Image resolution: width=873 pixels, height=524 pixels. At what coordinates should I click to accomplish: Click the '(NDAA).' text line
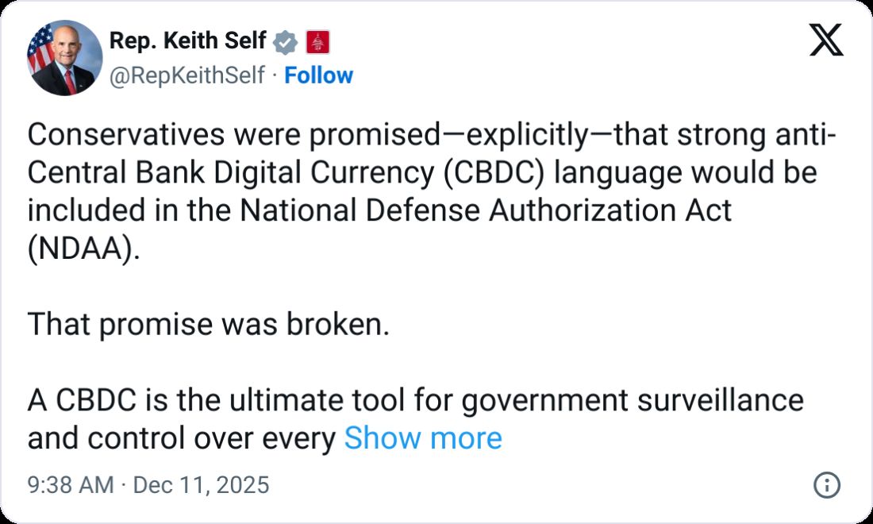pyautogui.click(x=83, y=249)
